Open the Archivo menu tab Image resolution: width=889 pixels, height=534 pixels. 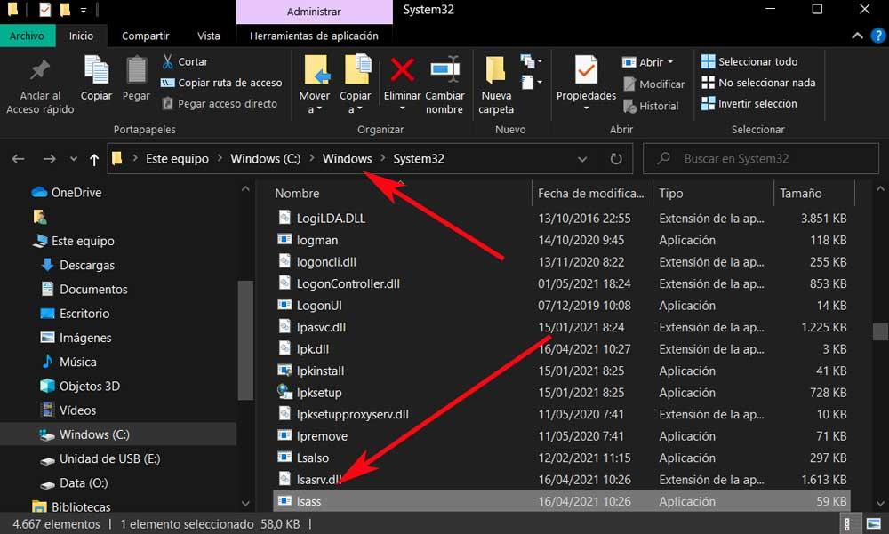coord(27,36)
